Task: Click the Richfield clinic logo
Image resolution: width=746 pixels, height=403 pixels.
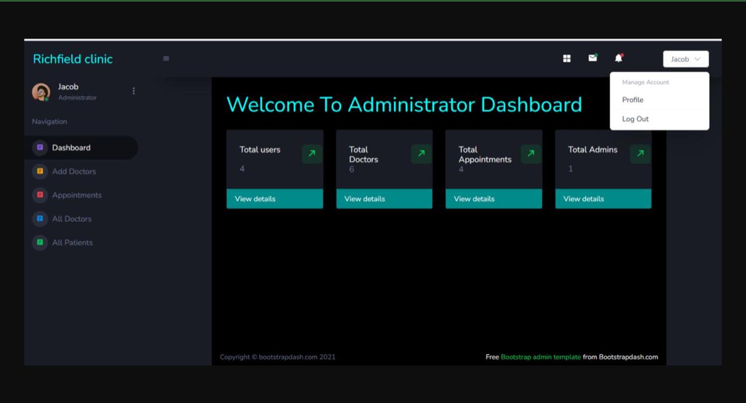Action: point(72,59)
